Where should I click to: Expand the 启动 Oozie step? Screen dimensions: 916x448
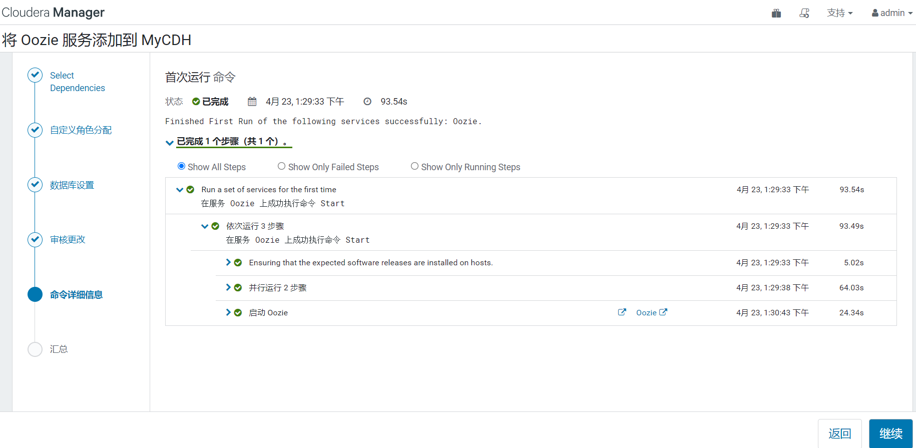228,312
